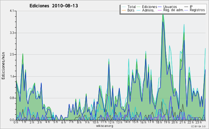The width and height of the screenshot is (209, 129).
Task: Click the y-axis value 4.1
Action: coord(12,11)
